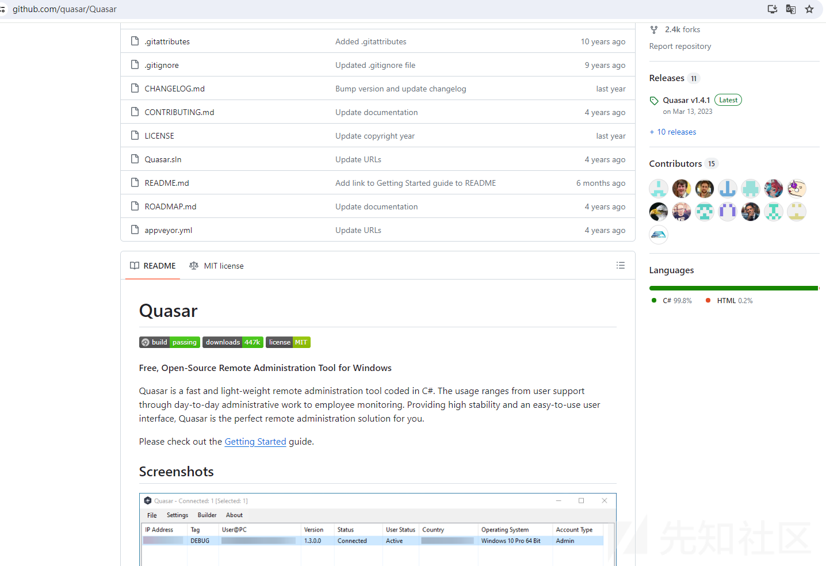
Task: Open the .gitattributes file
Action: pos(167,41)
